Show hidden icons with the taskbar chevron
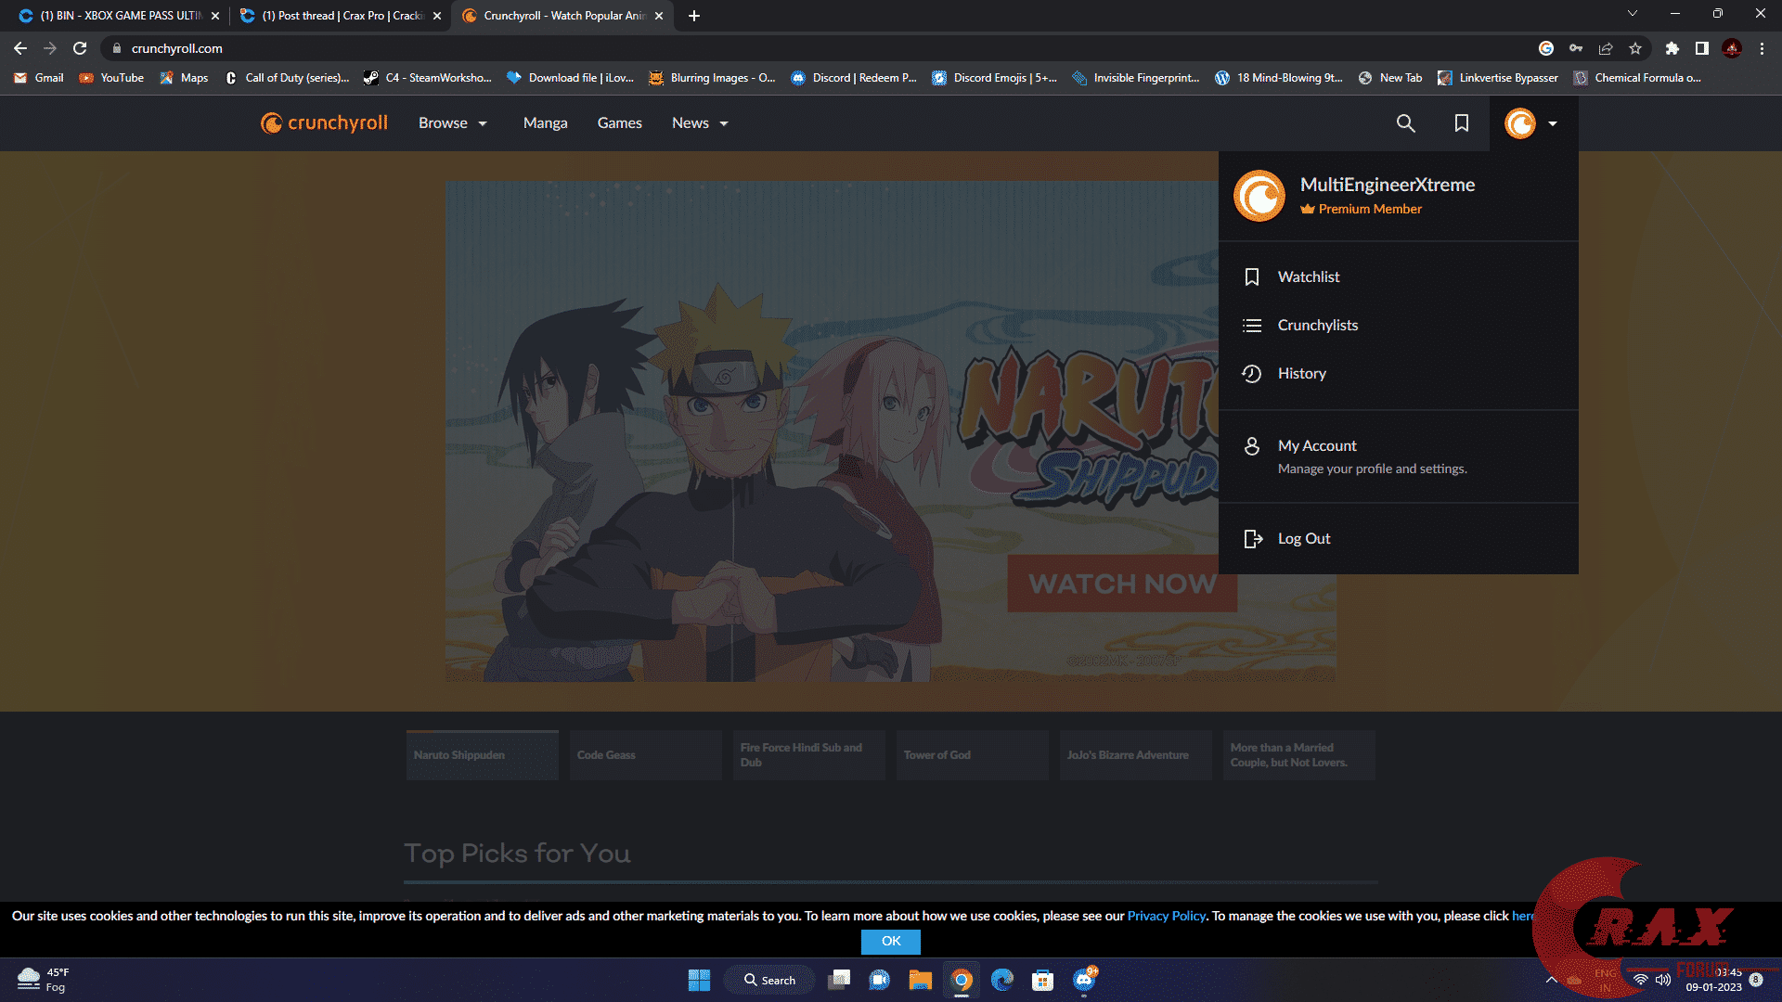 pyautogui.click(x=1552, y=979)
